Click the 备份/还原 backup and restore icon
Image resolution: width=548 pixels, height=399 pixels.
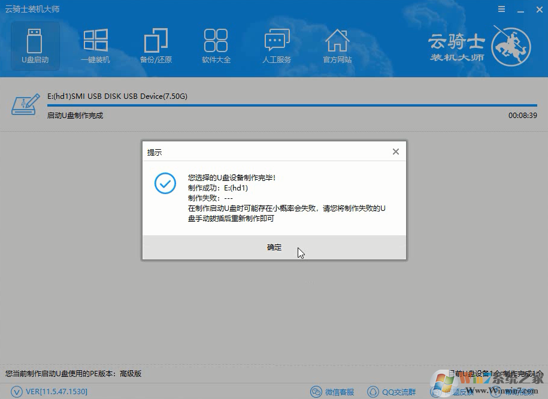(156, 45)
